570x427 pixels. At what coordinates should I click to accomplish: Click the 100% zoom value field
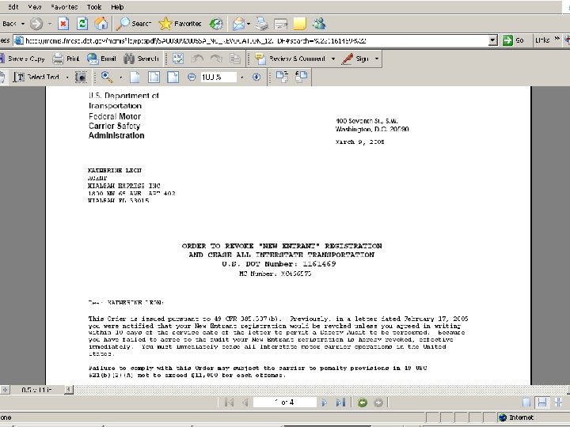218,77
